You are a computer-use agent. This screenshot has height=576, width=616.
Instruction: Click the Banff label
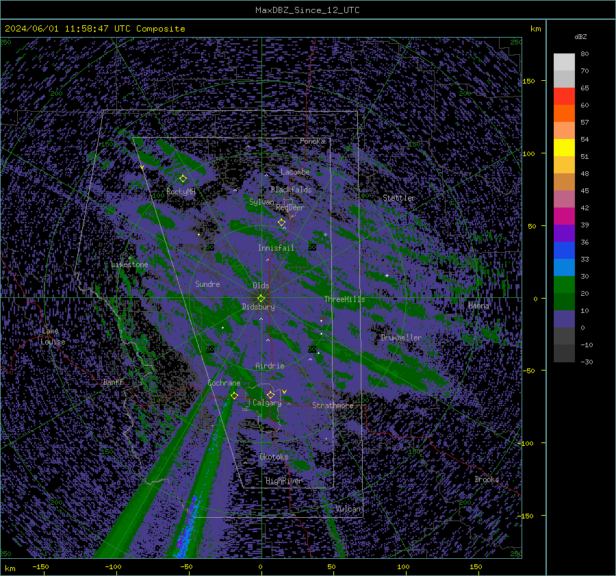(113, 381)
